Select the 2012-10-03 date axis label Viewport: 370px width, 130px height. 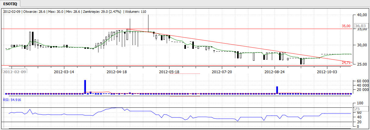pos(327,72)
